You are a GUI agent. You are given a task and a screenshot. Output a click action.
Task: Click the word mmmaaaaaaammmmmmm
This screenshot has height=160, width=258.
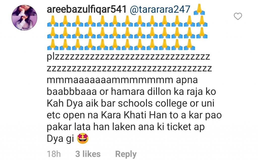[110, 80]
